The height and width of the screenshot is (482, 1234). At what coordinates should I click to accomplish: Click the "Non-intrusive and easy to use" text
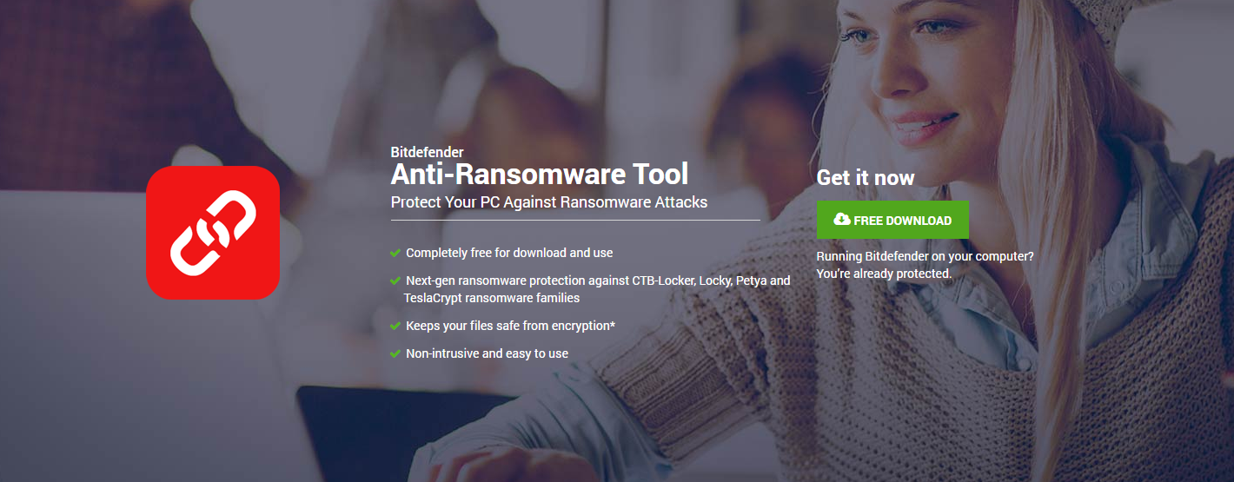tap(487, 353)
